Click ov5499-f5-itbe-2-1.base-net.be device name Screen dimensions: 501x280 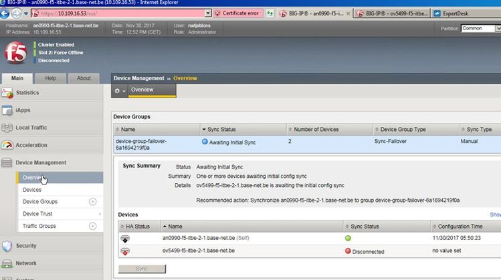[x=199, y=251]
